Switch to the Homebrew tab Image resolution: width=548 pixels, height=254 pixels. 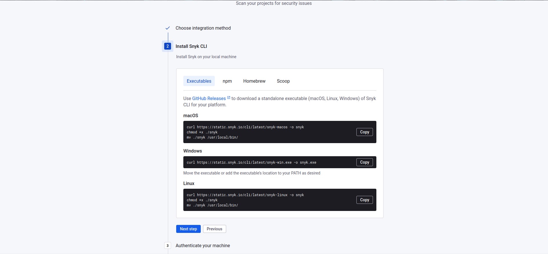[254, 81]
